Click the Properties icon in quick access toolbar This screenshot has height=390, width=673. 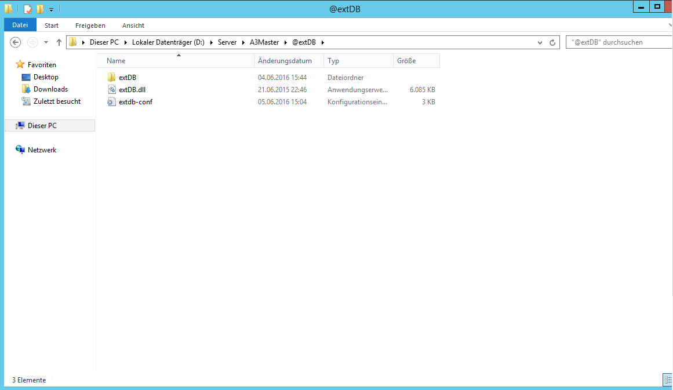coord(27,9)
